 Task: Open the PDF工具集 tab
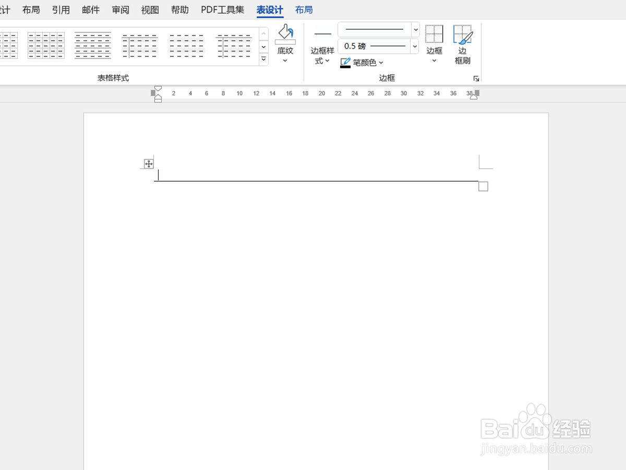pyautogui.click(x=223, y=10)
